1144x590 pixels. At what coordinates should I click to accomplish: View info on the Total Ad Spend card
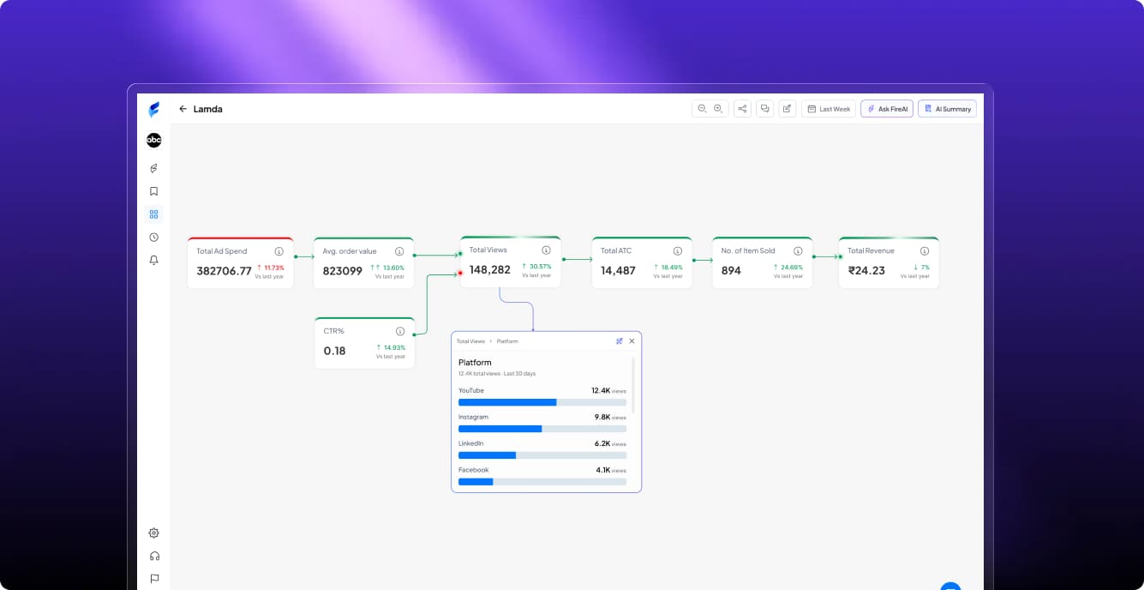coord(279,251)
